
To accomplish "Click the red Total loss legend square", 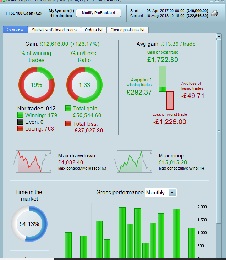I will [x=68, y=123].
